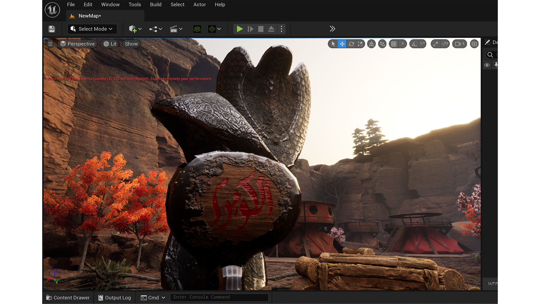Screen dimensions: 540x304
Task: Switch to the NewMap tab
Action: 89,16
